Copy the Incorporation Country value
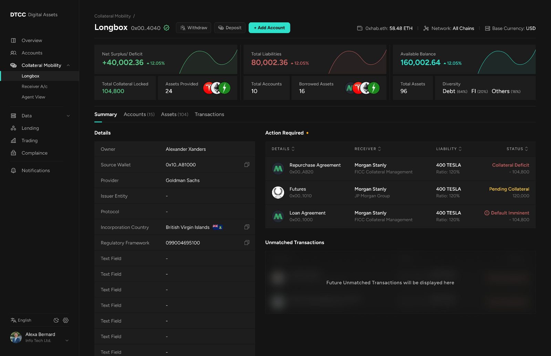 click(x=247, y=227)
